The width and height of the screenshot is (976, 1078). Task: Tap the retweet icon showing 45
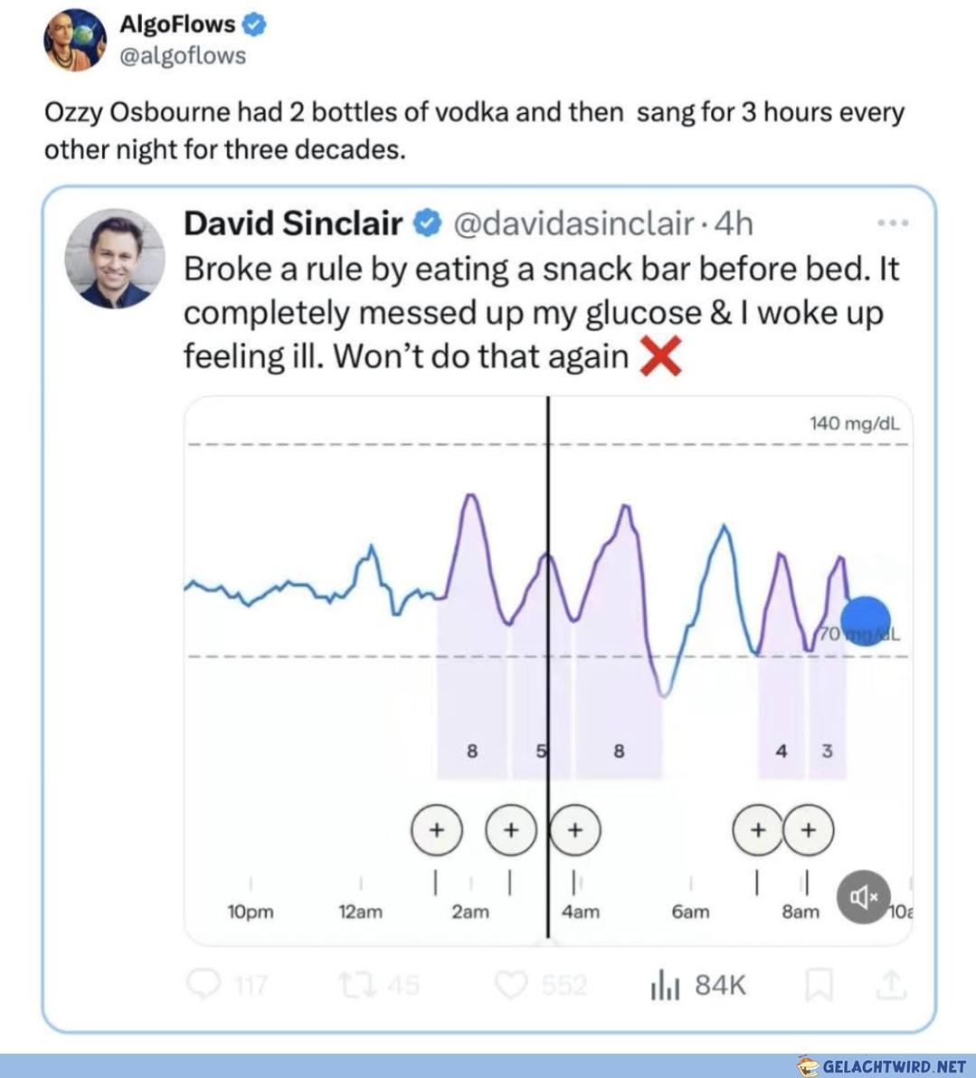(357, 985)
